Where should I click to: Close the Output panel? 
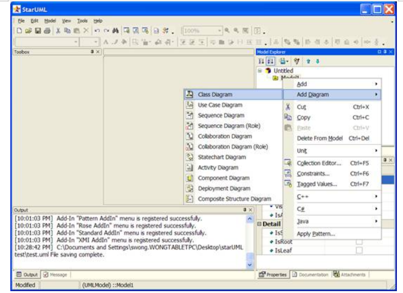[251, 210]
